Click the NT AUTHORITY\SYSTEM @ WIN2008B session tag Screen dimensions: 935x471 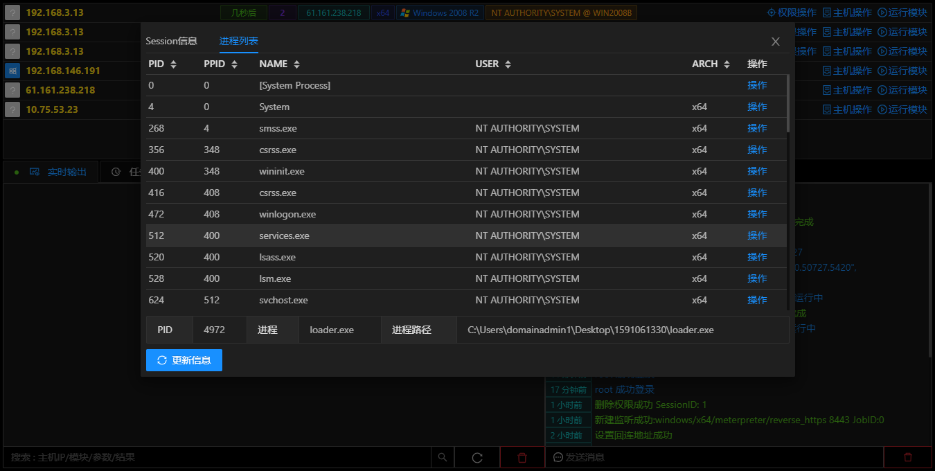[561, 12]
